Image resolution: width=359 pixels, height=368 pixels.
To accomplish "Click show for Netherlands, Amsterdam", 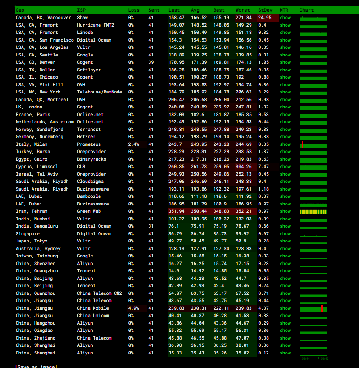I will click(285, 122).
